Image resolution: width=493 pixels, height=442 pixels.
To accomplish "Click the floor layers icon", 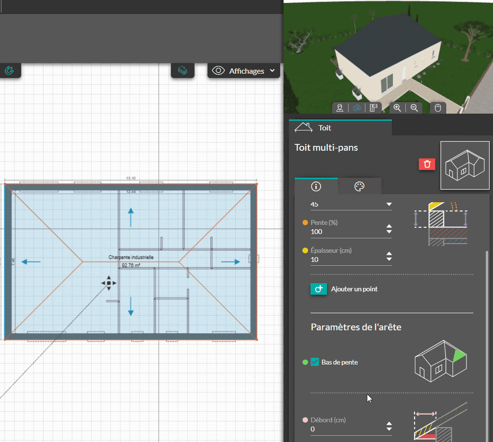I will pyautogui.click(x=182, y=71).
